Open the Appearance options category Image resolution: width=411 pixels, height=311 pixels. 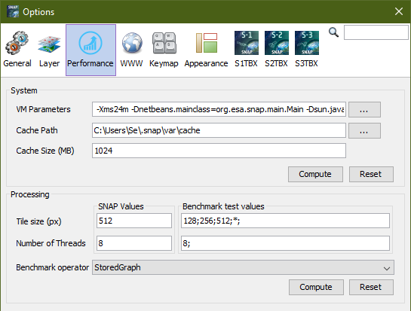pyautogui.click(x=206, y=50)
